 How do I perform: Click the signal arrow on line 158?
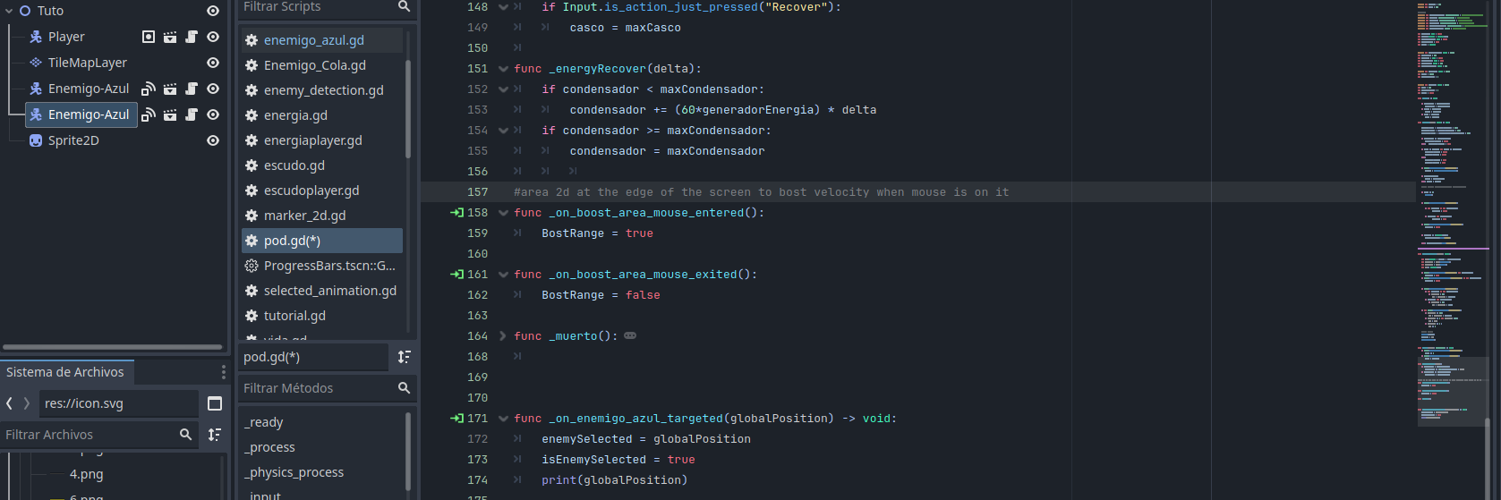(x=456, y=213)
